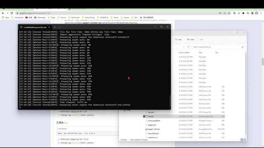Toggle the Chrome side panel icon
Screen dimensions: 264x148
pos(252,13)
